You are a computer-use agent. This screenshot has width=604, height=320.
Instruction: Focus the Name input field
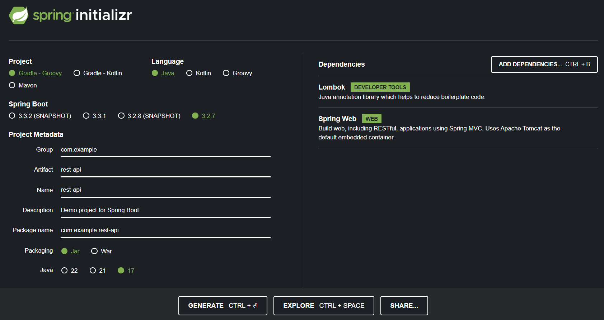pos(165,190)
